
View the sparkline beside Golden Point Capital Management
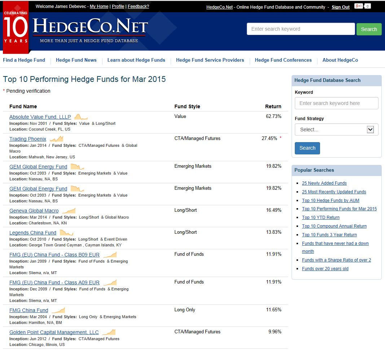[x=109, y=332]
